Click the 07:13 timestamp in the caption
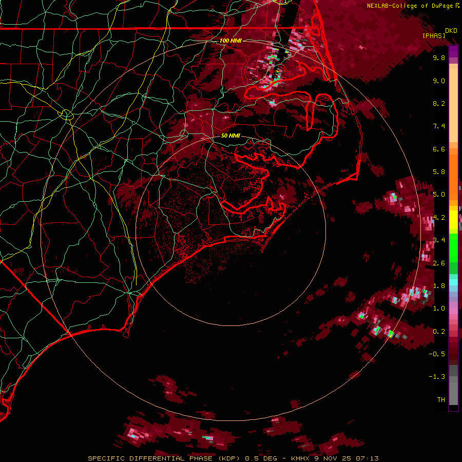Viewport: 462px width, 462px height. pyautogui.click(x=367, y=458)
